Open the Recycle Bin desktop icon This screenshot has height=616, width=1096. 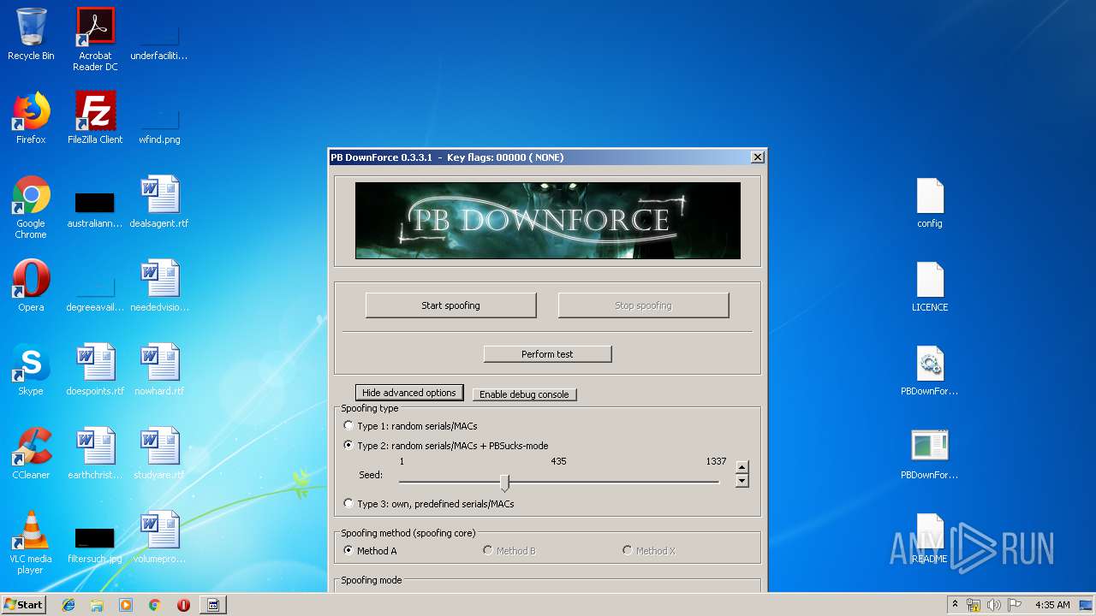tap(31, 34)
